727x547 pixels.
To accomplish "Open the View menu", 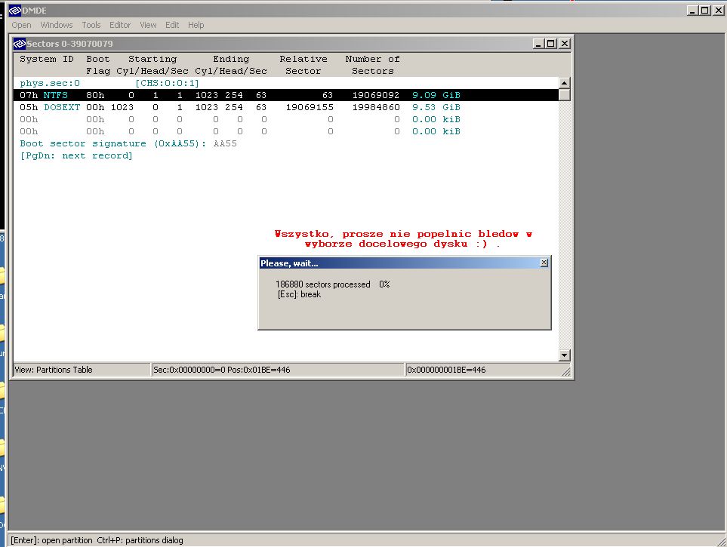I will tap(149, 25).
